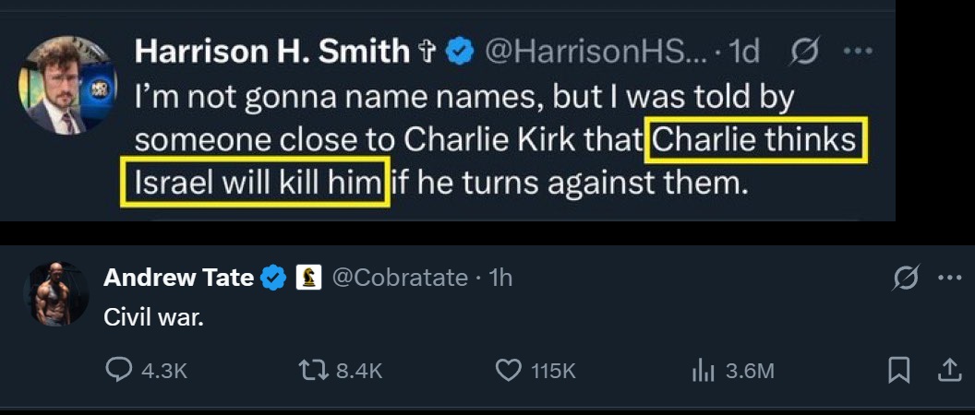Click the share icon on Tate's post

[949, 371]
